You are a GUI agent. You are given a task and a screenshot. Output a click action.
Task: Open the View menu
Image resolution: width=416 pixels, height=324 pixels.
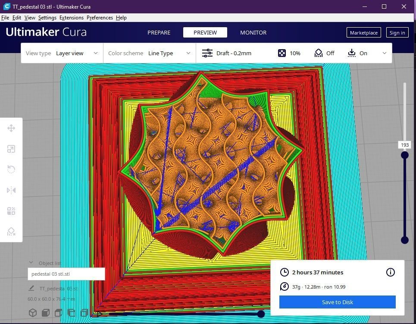30,18
